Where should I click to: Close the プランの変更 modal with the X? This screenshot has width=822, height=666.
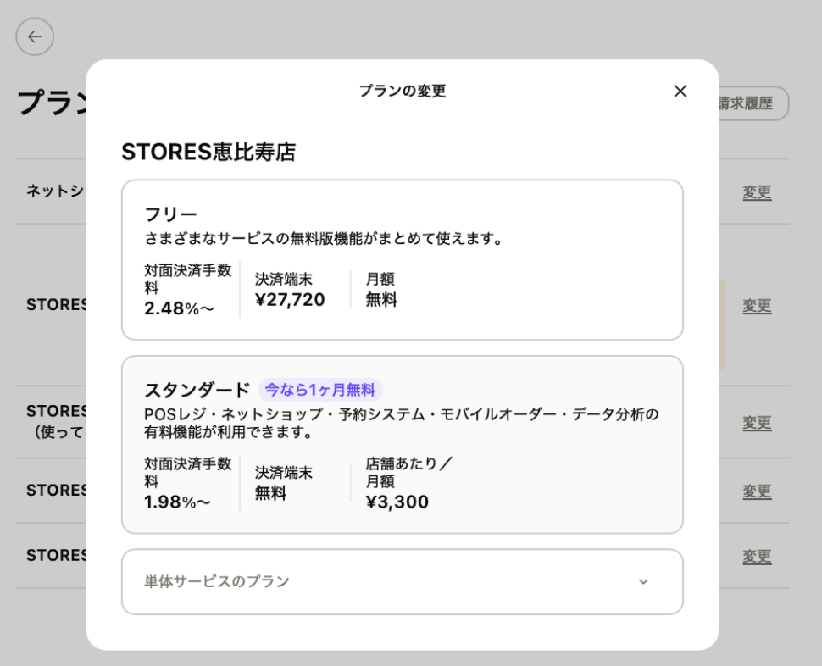click(680, 91)
